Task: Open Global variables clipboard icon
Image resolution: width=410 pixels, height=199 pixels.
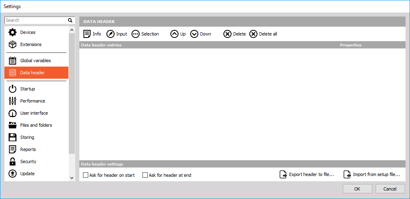Action: 13,61
